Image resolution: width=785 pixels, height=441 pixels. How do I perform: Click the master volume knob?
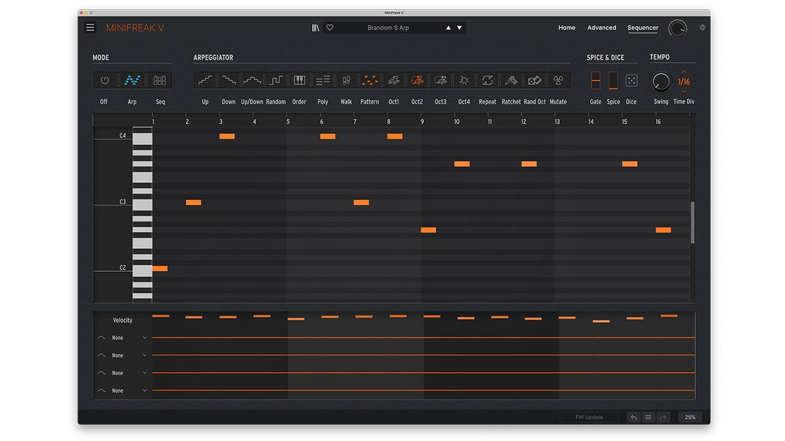(x=678, y=28)
